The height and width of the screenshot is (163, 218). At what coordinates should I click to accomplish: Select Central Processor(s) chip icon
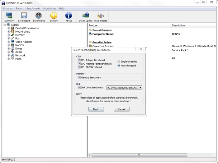coord(13,28)
